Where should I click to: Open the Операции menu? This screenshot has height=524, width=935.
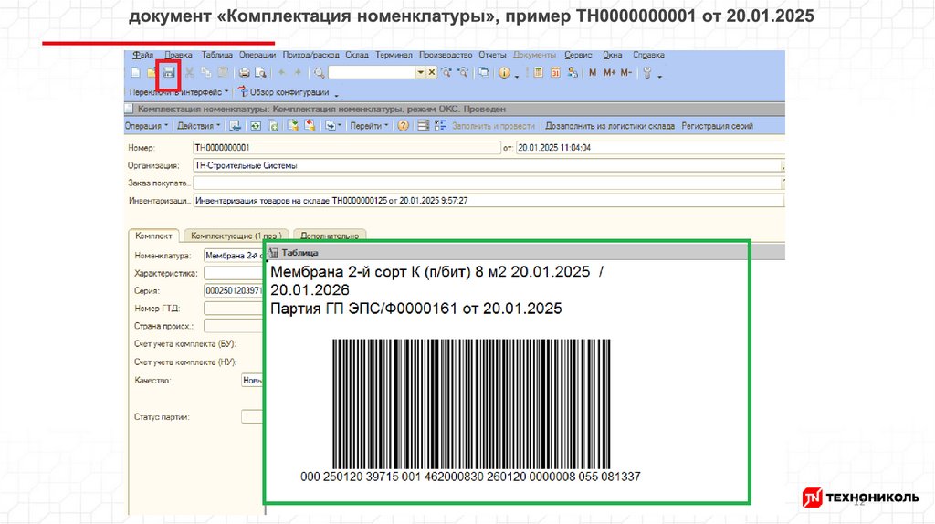pos(257,55)
